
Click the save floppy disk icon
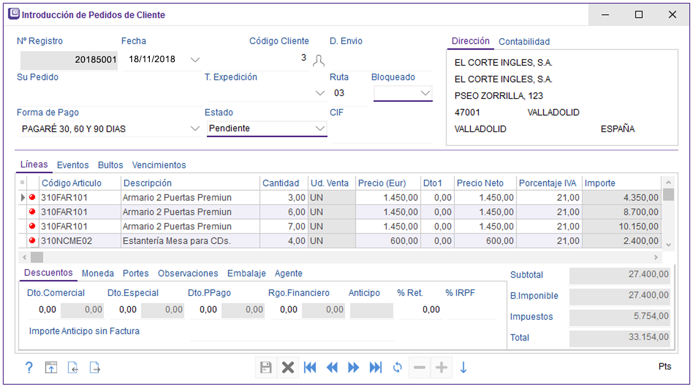266,368
